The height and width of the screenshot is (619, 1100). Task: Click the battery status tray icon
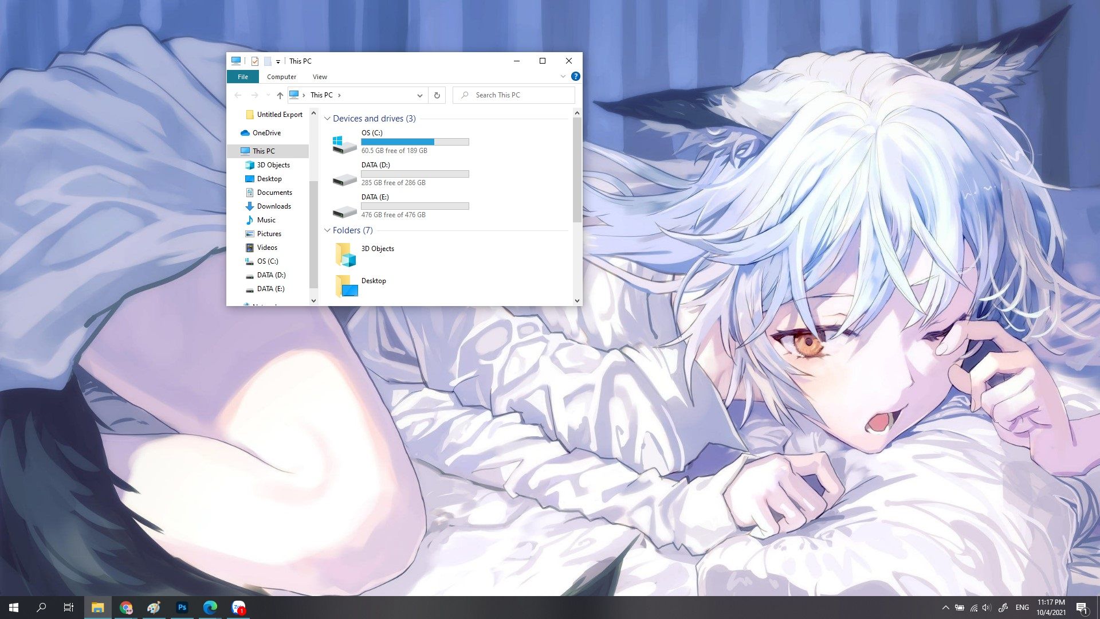[960, 608]
